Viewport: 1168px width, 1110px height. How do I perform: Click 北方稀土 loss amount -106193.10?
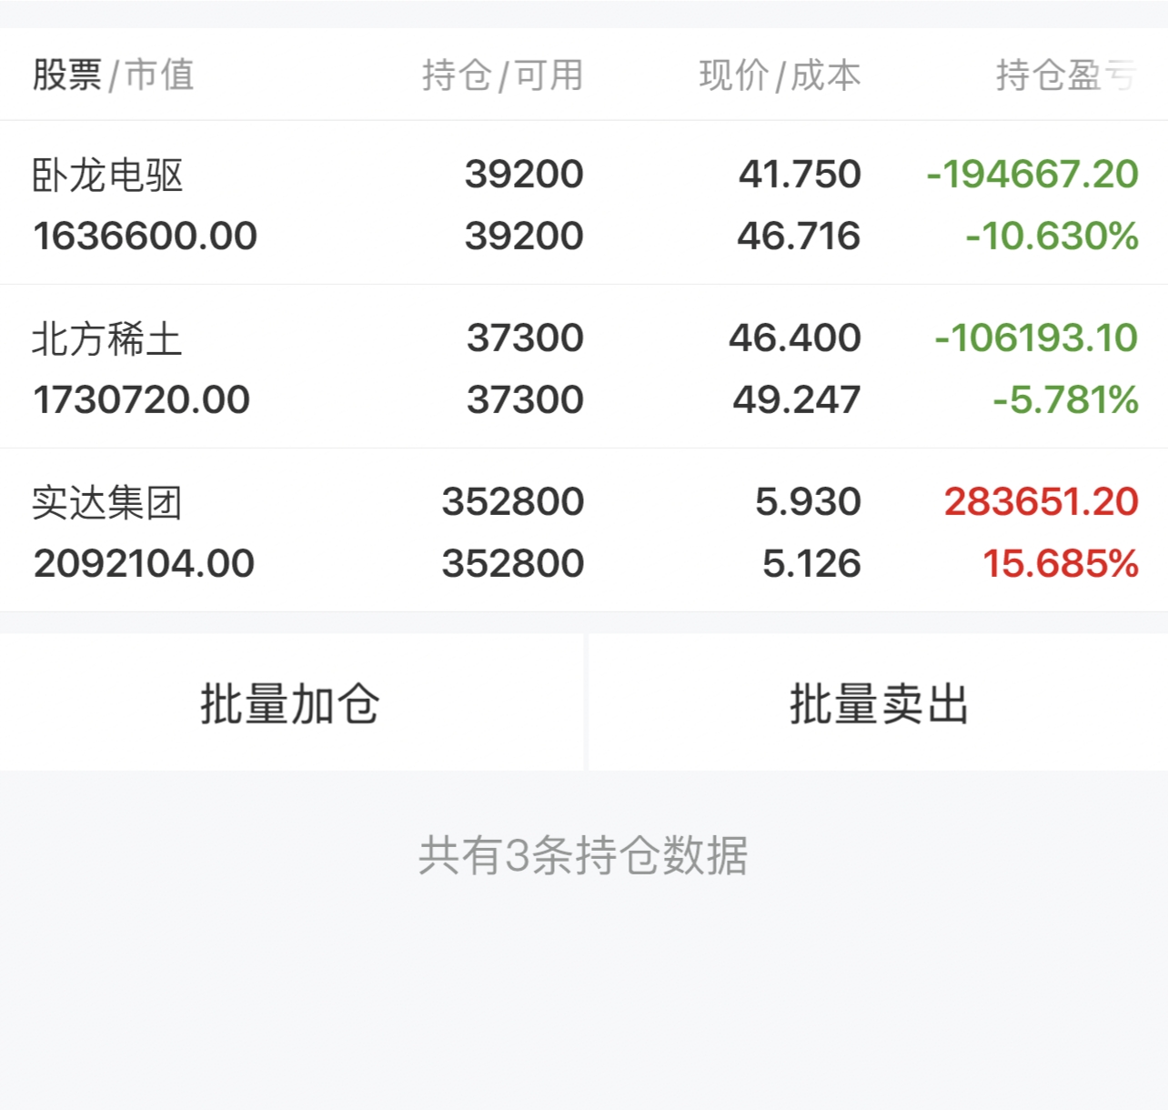pos(1036,338)
